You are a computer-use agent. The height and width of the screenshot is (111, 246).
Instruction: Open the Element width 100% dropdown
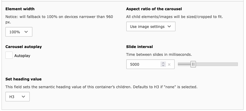click(19, 32)
